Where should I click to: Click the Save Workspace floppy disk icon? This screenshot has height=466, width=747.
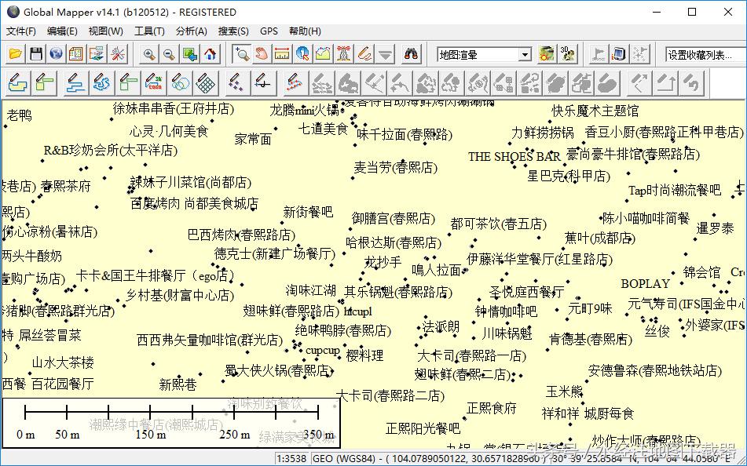(35, 54)
